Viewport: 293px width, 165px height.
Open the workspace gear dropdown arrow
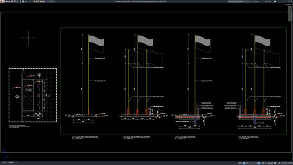point(277,163)
